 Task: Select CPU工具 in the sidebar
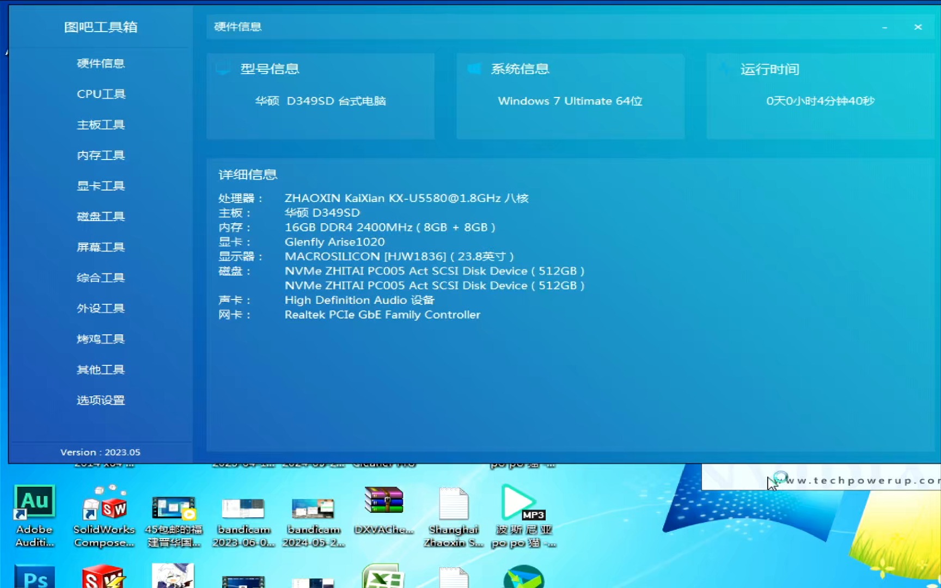point(101,94)
